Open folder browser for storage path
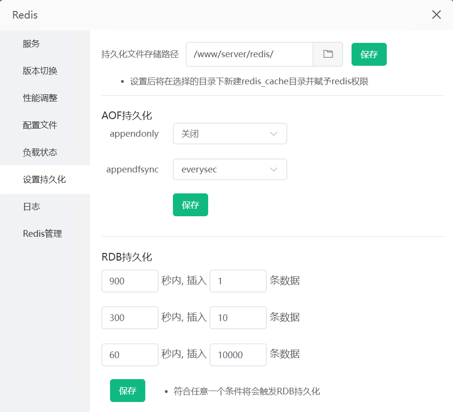The height and width of the screenshot is (412, 453). click(328, 54)
